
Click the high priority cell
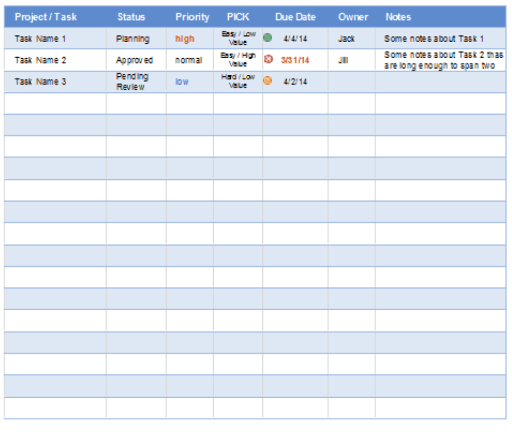click(x=190, y=39)
